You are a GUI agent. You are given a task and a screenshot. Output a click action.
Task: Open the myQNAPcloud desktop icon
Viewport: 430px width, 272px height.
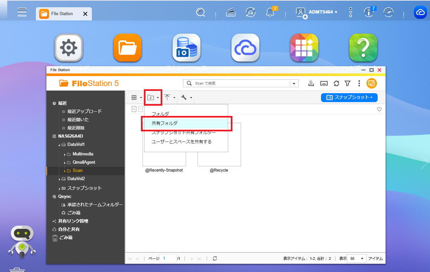[245, 48]
